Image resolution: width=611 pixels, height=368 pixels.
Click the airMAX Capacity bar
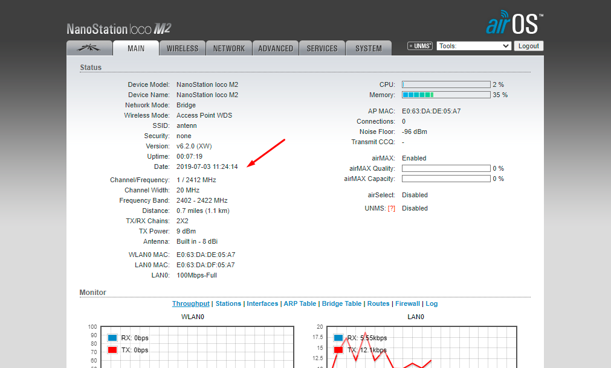(x=446, y=179)
